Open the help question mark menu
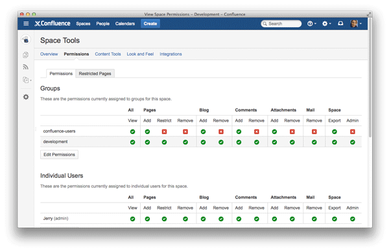389x251 pixels. point(312,23)
